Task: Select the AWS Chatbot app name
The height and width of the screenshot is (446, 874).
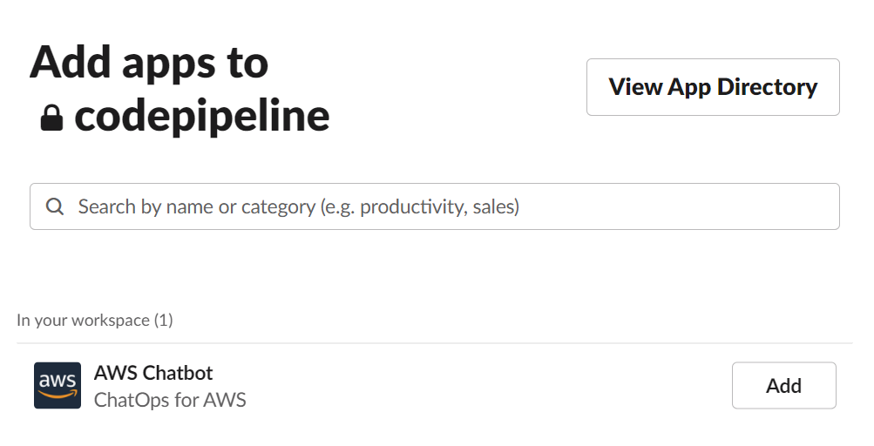Action: click(153, 373)
